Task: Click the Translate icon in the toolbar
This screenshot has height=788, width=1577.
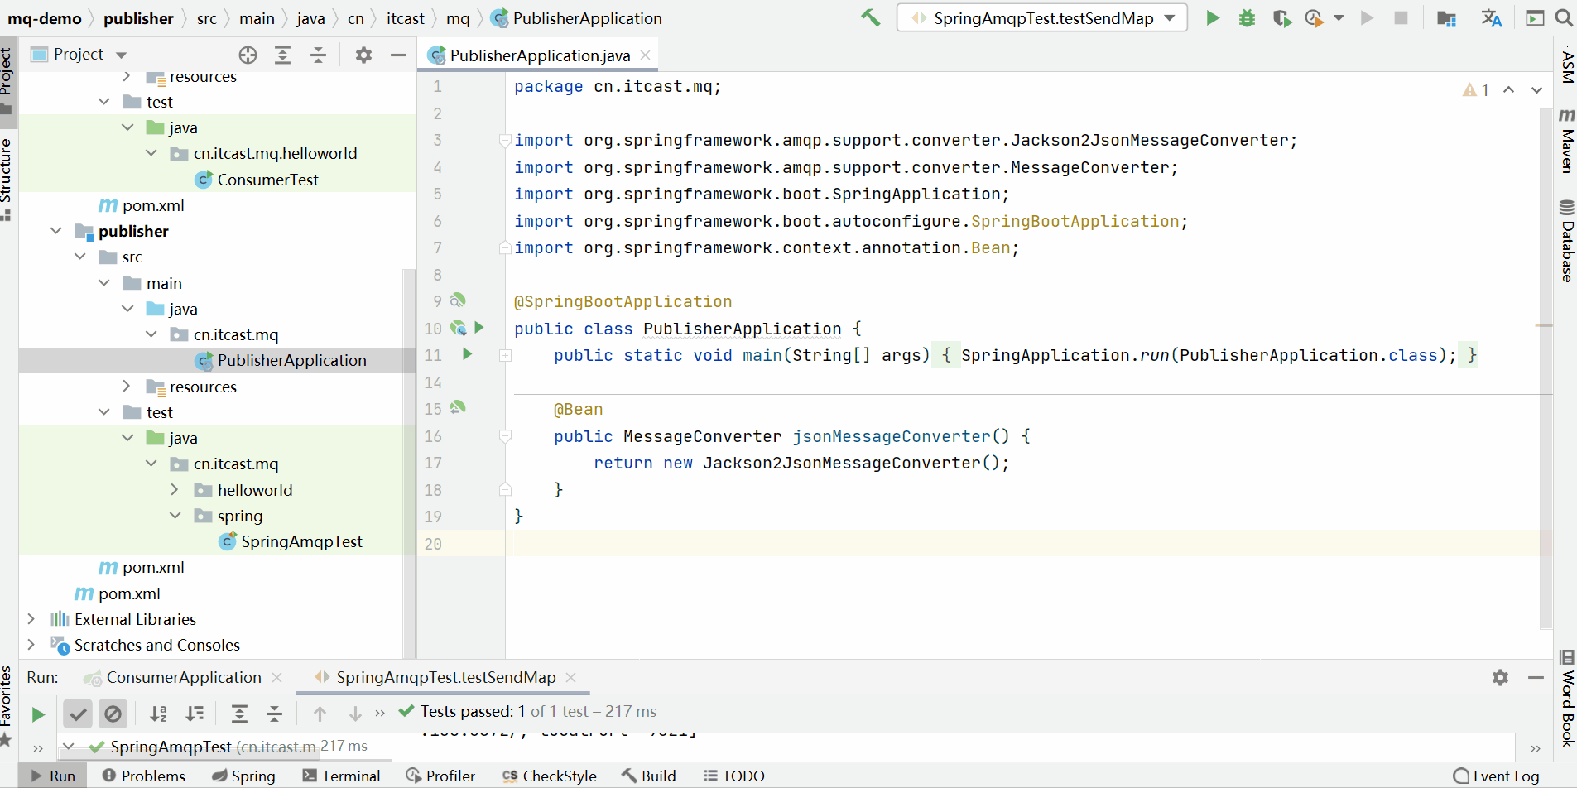Action: click(x=1491, y=17)
